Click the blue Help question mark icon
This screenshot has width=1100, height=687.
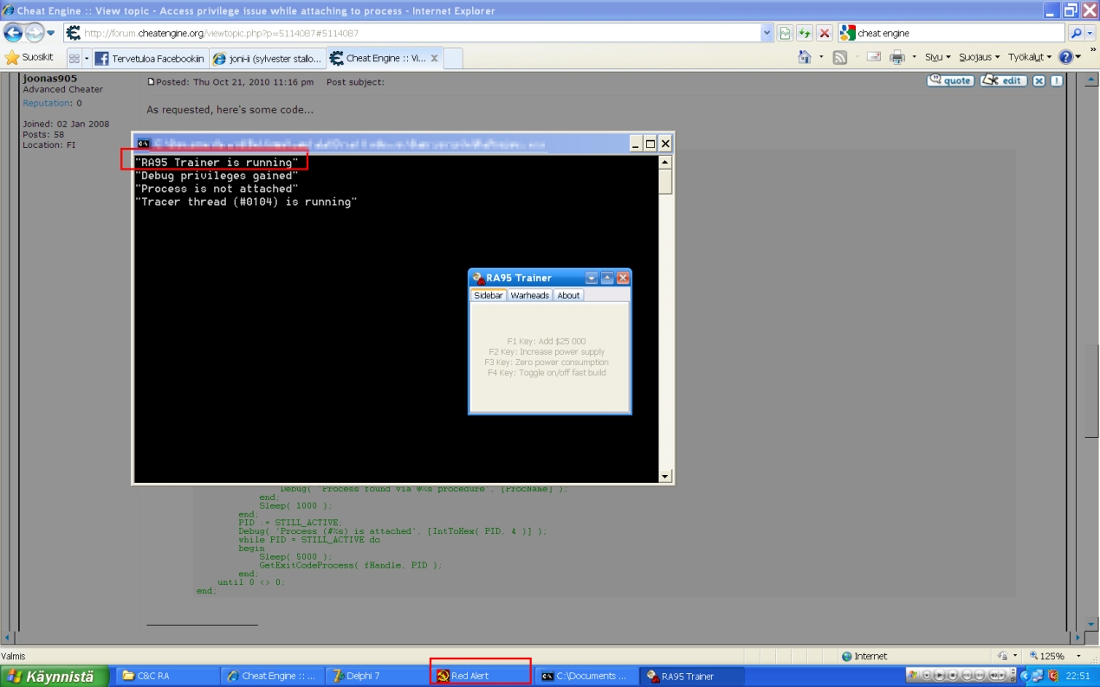click(1065, 57)
